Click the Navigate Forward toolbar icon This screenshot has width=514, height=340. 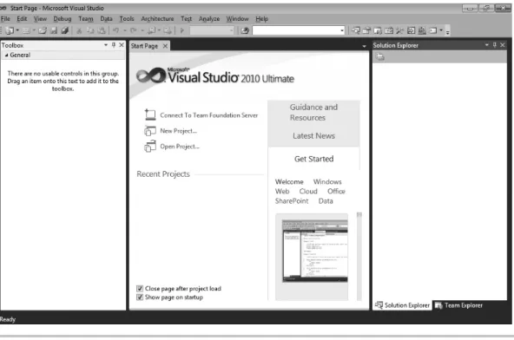[x=168, y=30]
